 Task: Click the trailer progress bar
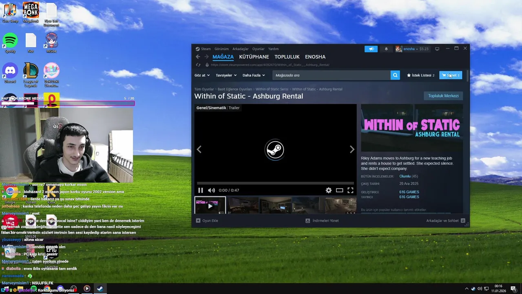275,183
